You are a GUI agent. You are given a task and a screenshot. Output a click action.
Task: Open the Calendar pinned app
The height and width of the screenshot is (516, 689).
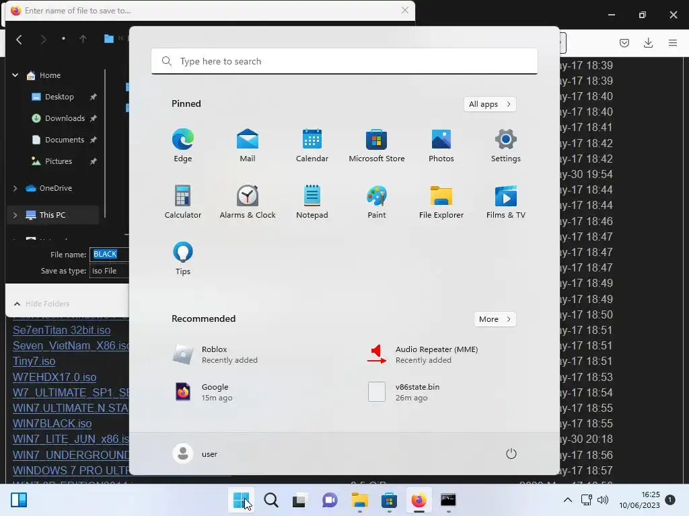(312, 145)
